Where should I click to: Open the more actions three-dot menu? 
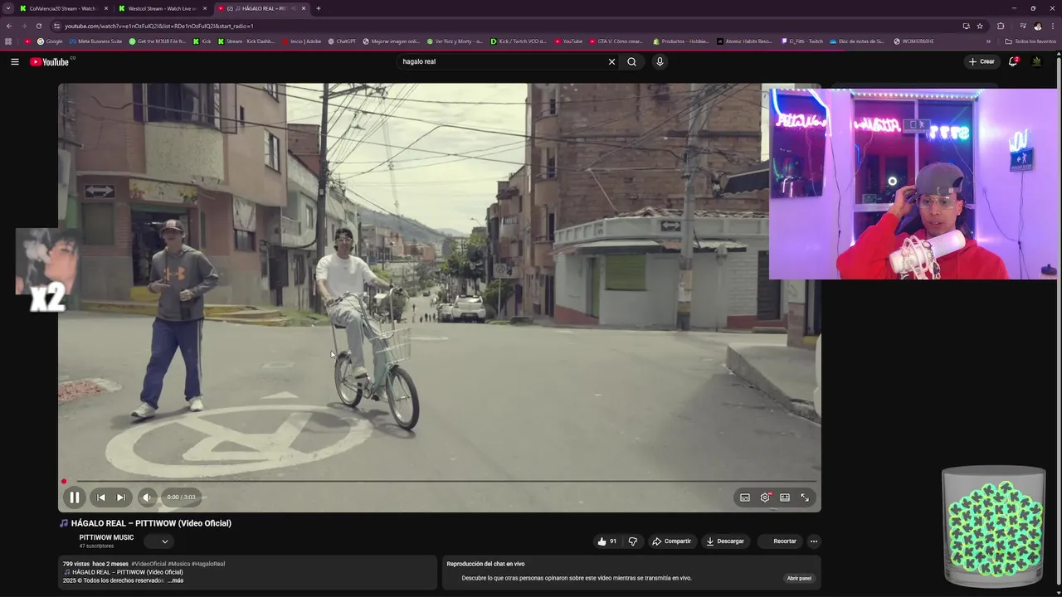[814, 541]
